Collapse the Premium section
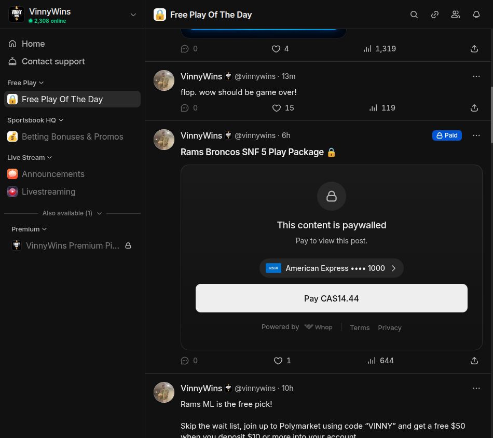Image resolution: width=493 pixels, height=438 pixels. point(29,229)
